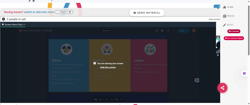The width and height of the screenshot is (250, 105).
Task: Click the Logos chart icon
Action: 150,49
